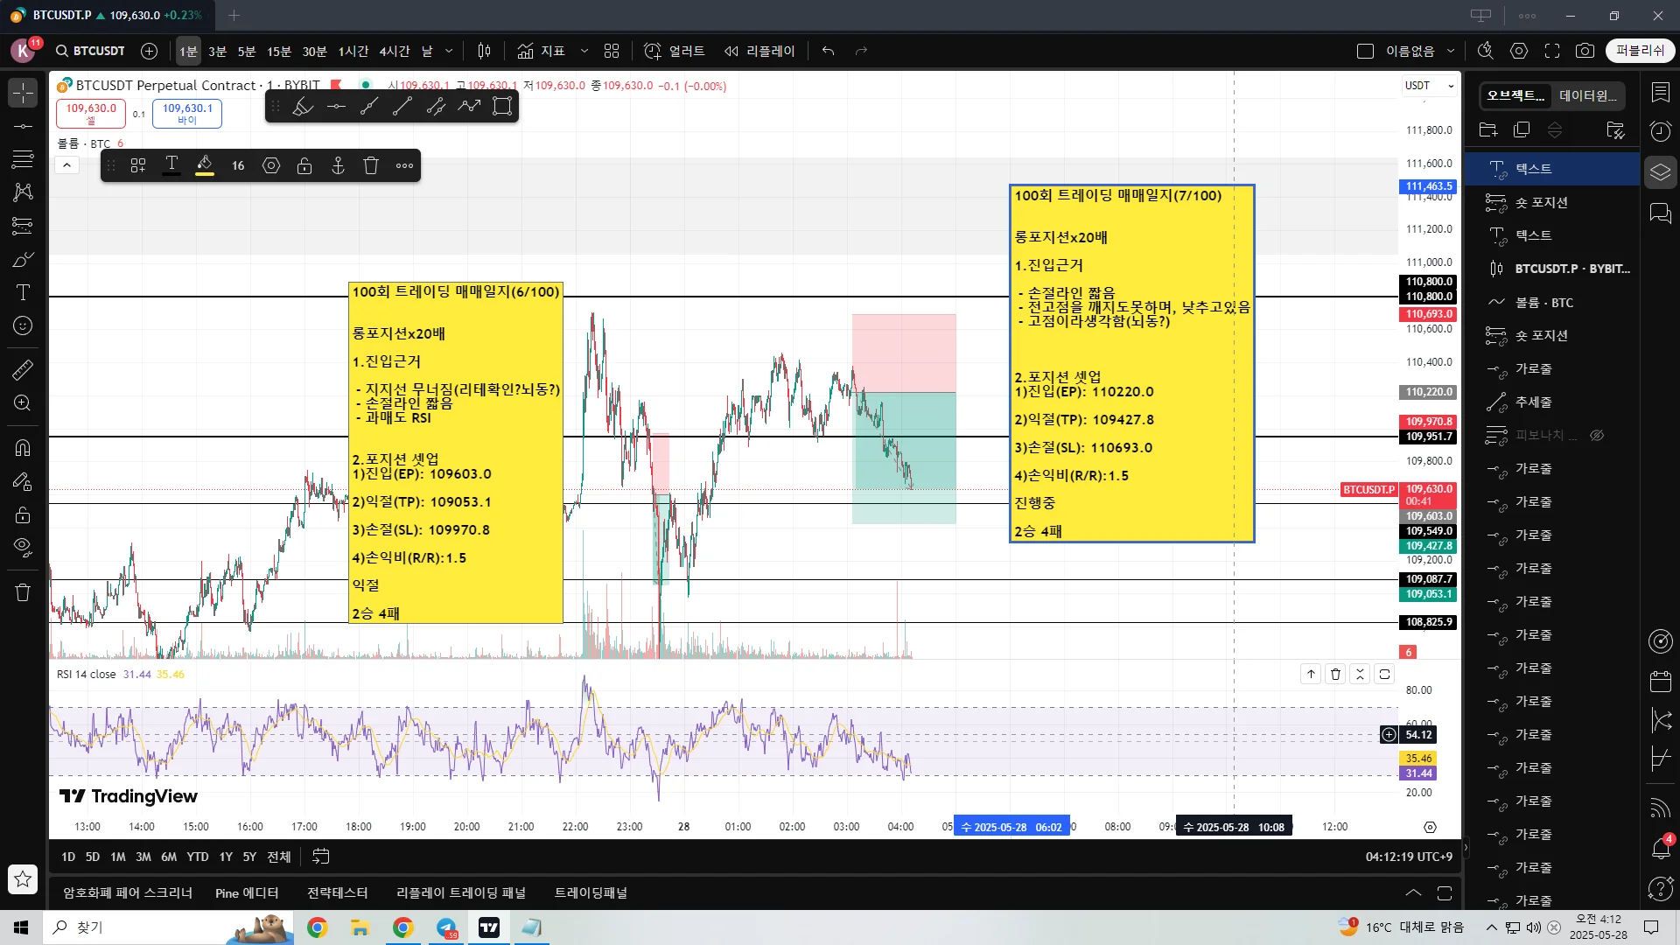
Task: Lock the selected text object
Action: point(304,165)
